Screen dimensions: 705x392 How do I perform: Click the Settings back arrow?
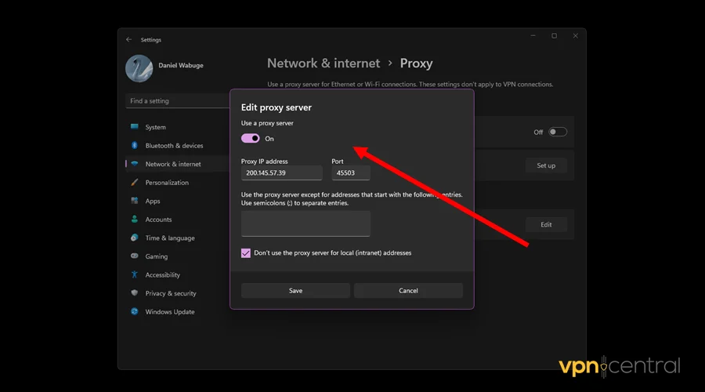coord(129,40)
